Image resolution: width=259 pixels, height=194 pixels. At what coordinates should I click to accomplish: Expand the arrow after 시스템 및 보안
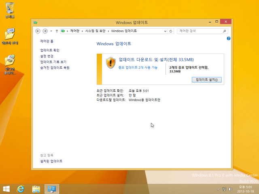click(x=108, y=31)
